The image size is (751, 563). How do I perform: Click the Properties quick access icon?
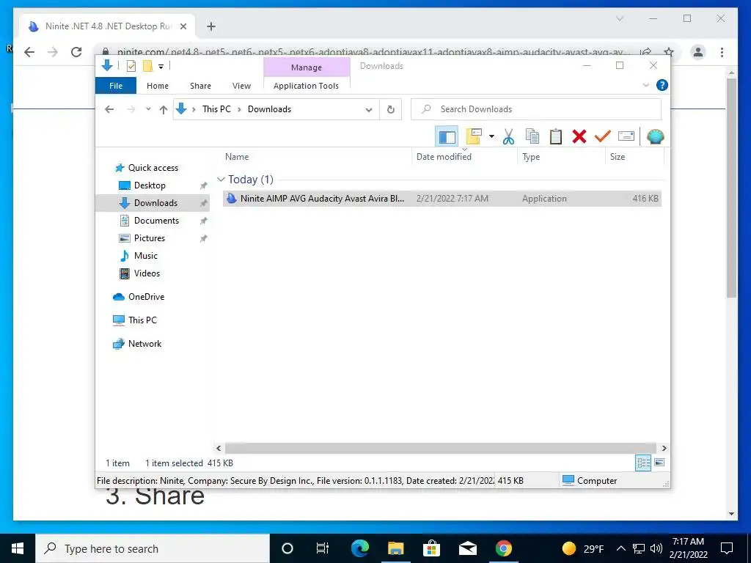point(131,66)
